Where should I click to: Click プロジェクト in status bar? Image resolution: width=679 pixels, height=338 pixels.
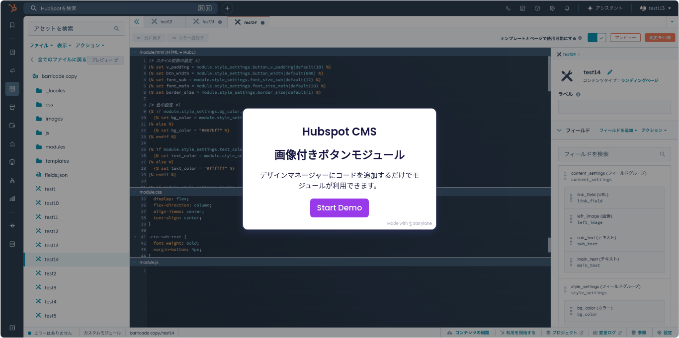564,333
